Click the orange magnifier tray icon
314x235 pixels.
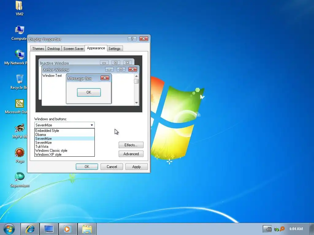(x=282, y=229)
